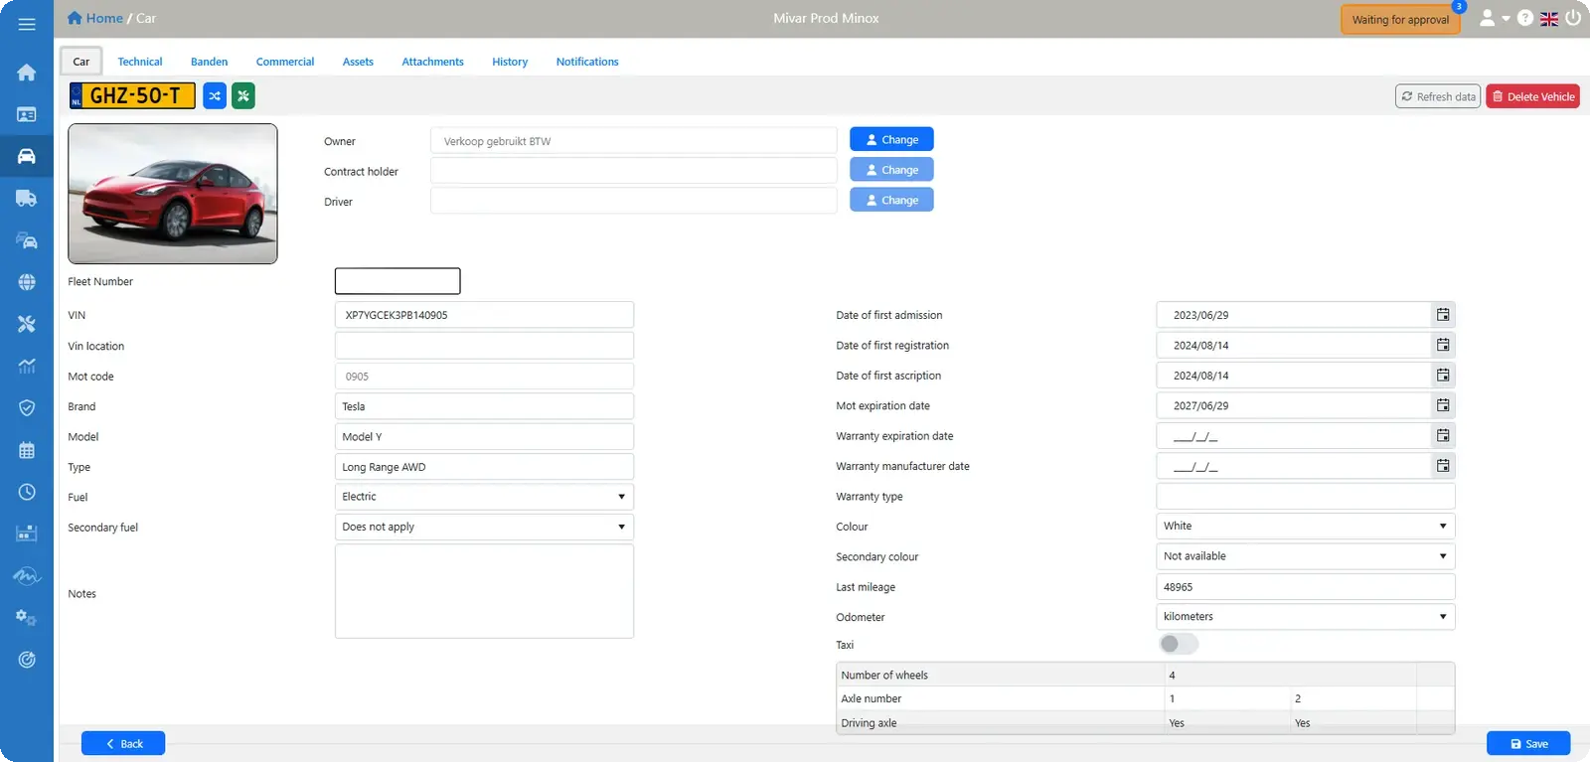
Task: Open the car section in the sidebar
Action: coord(27,156)
